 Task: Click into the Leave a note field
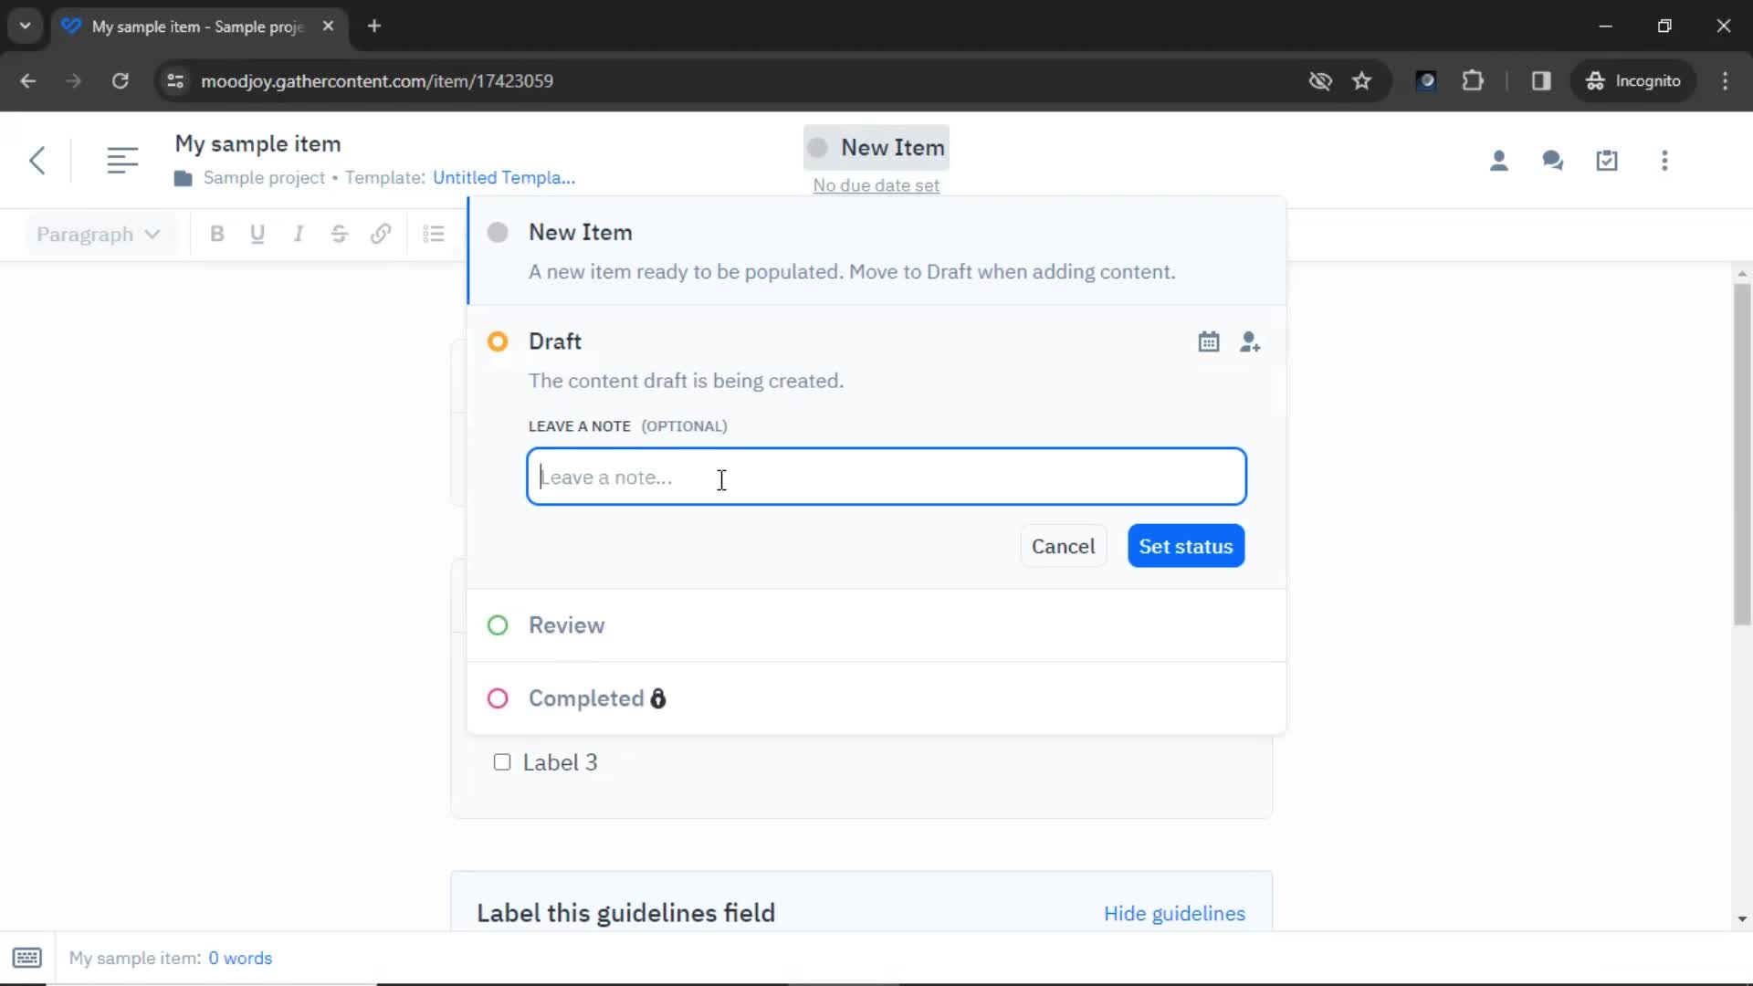click(886, 477)
